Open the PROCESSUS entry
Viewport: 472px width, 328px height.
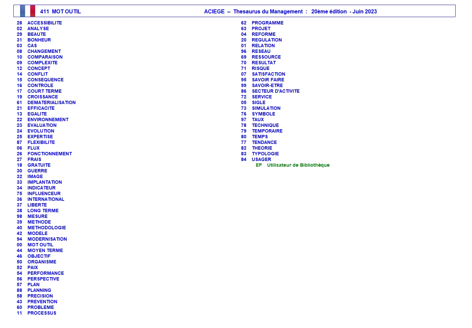[42, 313]
